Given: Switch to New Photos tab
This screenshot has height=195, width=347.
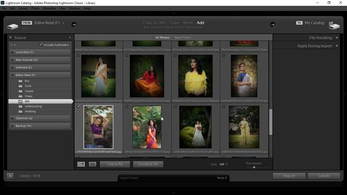Looking at the screenshot, I should [x=183, y=37].
